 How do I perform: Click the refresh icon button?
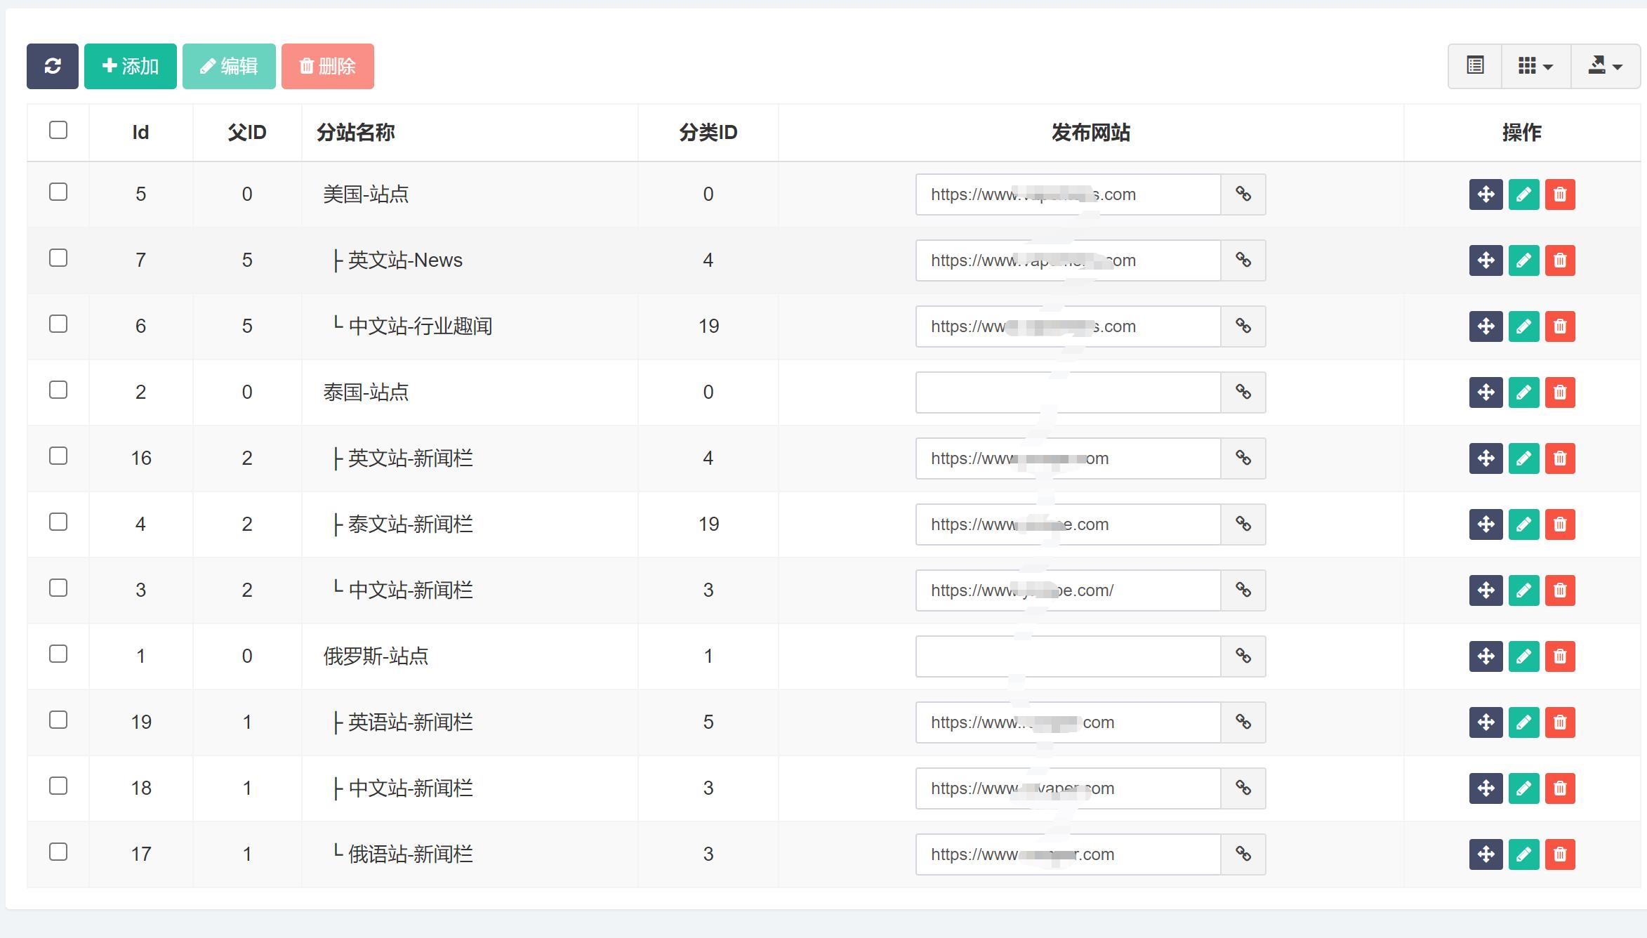[x=53, y=66]
